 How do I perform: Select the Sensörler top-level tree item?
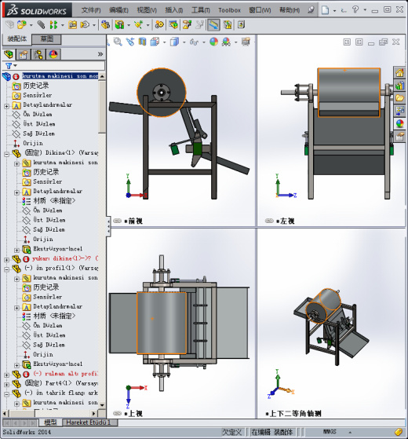(38, 95)
